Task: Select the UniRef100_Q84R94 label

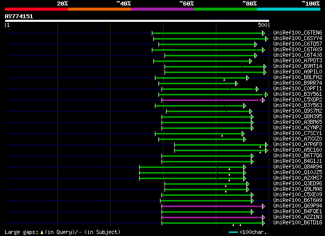Action: point(298,167)
